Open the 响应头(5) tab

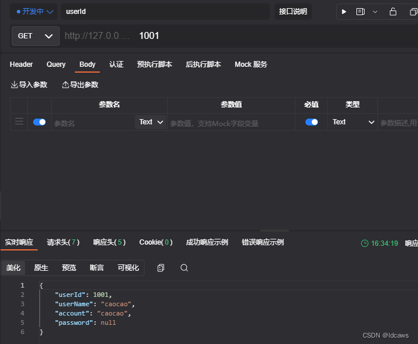tap(109, 242)
